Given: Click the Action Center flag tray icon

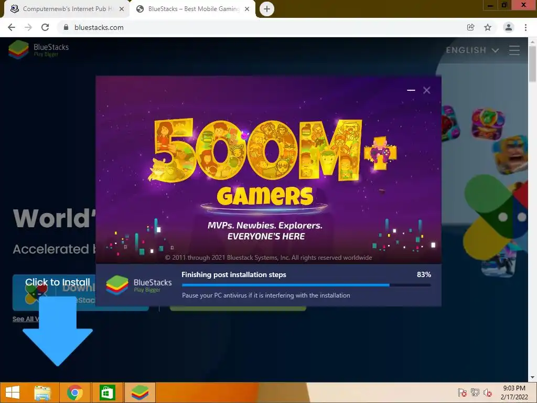Looking at the screenshot, I should click(x=463, y=393).
